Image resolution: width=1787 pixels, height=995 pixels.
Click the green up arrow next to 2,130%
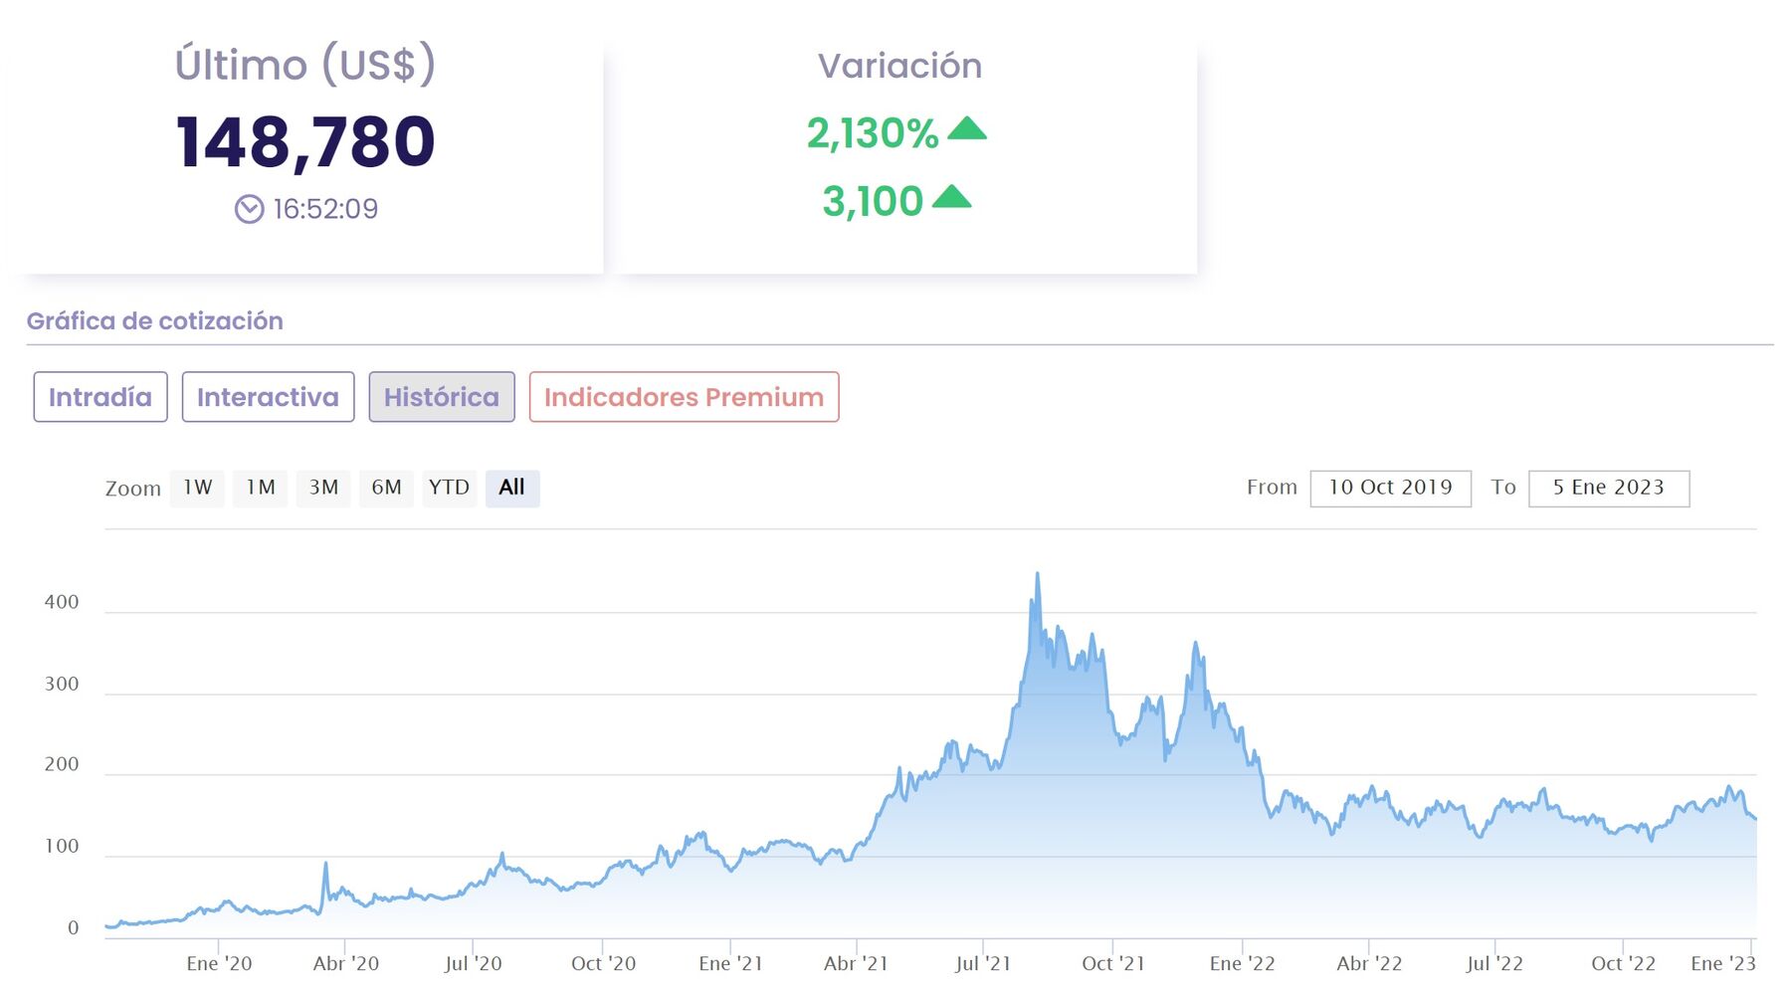pos(966,129)
